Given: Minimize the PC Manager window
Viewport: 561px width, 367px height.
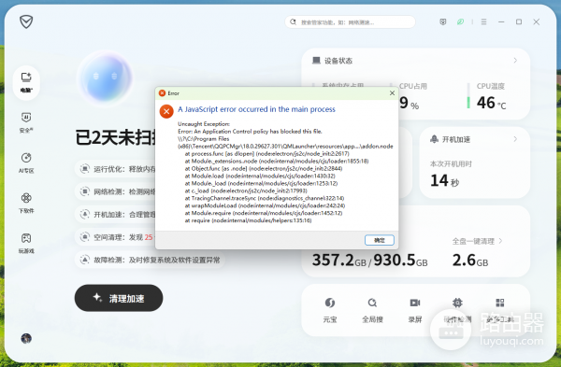Looking at the screenshot, I should pyautogui.click(x=501, y=21).
